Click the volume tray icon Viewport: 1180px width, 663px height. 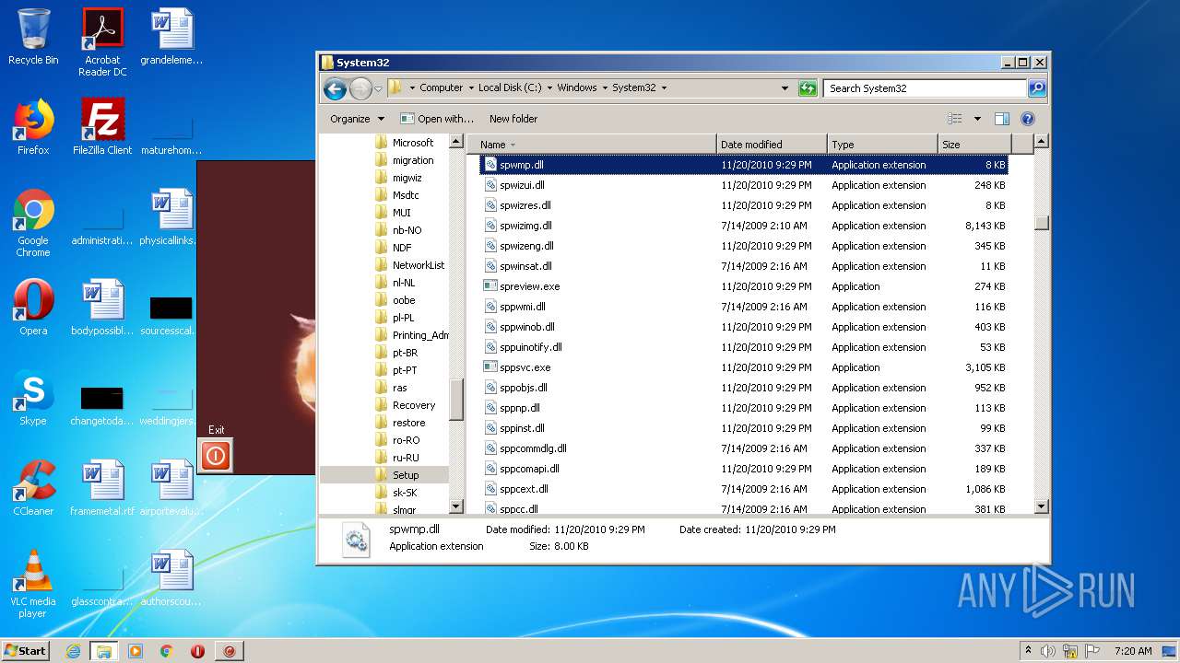pyautogui.click(x=1047, y=651)
